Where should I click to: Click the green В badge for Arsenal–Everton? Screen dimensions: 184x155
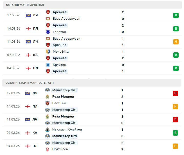(x=176, y=29)
